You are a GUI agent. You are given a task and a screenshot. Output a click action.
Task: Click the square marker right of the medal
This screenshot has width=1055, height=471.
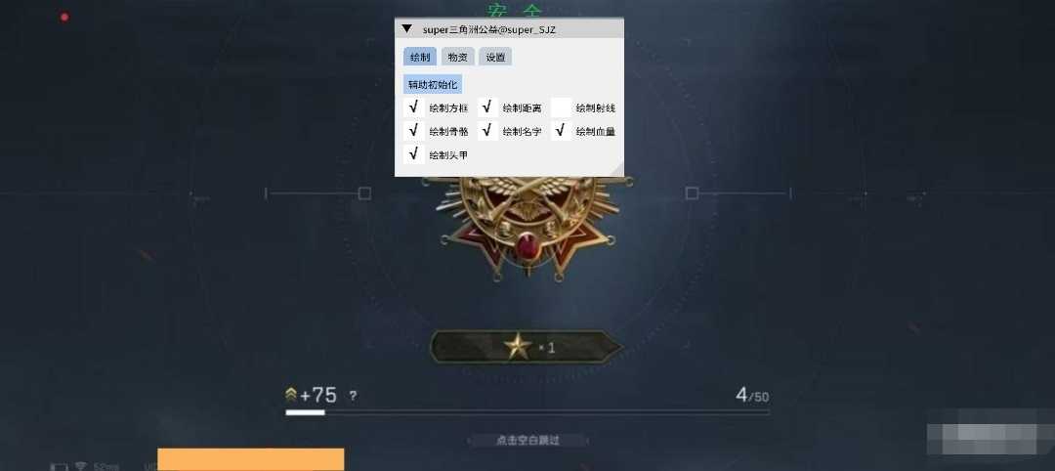[692, 193]
